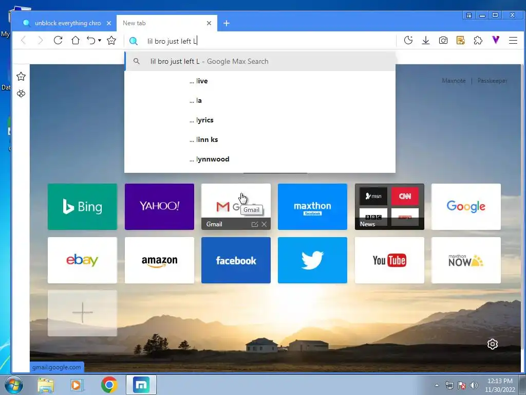Pick the '... linn ks' suggestion

click(x=260, y=139)
